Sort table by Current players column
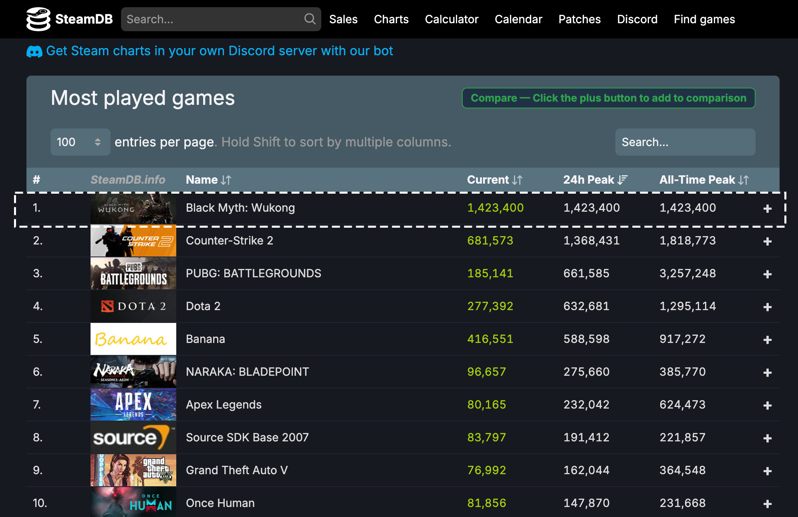The height and width of the screenshot is (517, 798). click(x=495, y=180)
